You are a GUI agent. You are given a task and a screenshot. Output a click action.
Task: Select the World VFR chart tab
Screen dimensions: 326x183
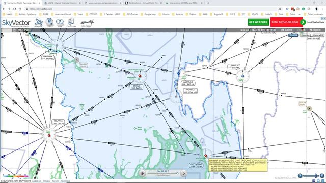[x=318, y=35]
